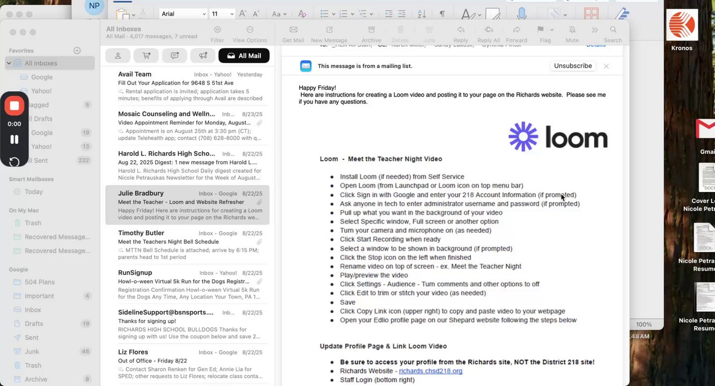
Task: Pause the screen recording
Action: coord(14,139)
